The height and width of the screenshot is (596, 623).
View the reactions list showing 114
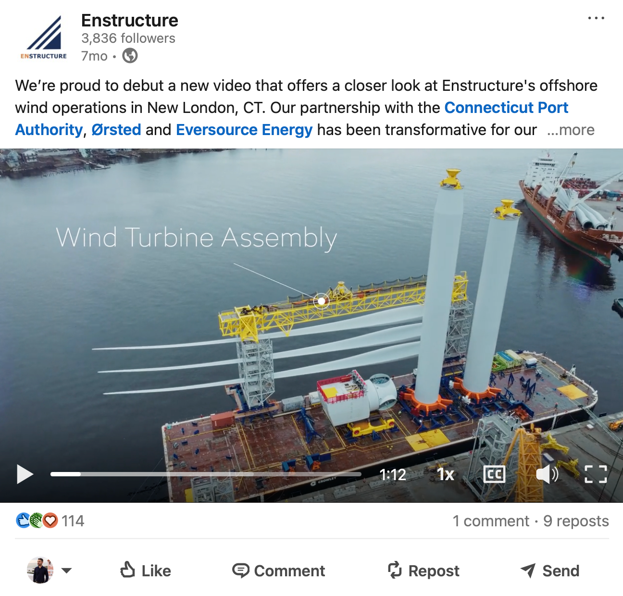click(50, 521)
